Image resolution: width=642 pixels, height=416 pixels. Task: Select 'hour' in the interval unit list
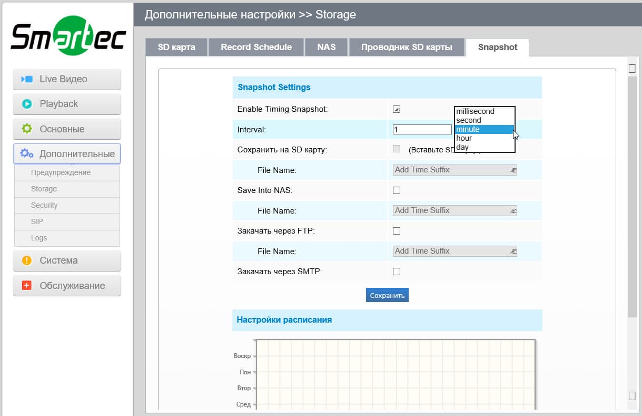click(x=464, y=138)
